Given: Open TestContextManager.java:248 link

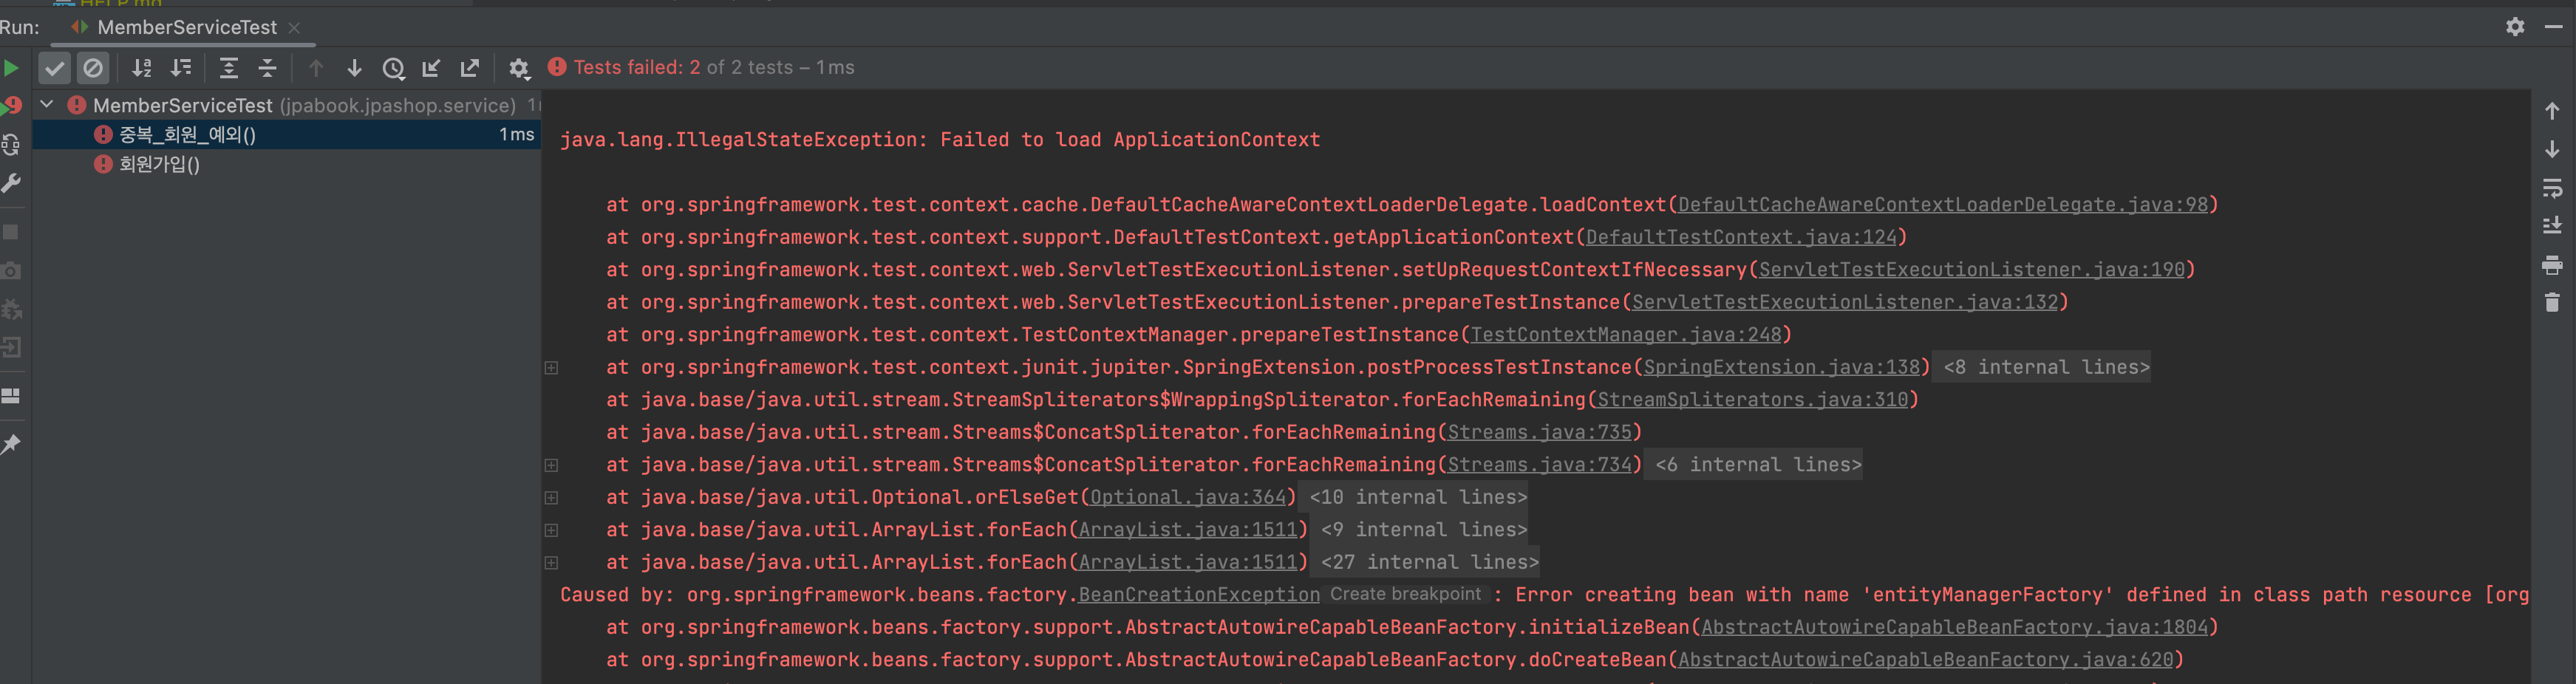Looking at the screenshot, I should pos(1626,335).
